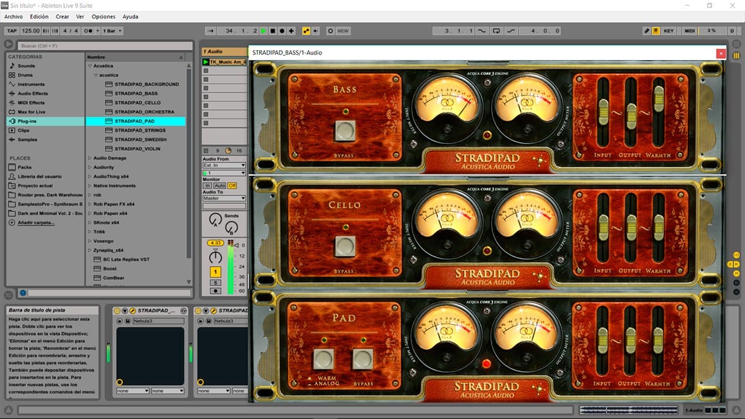Select MIDI Effects category
The height and width of the screenshot is (419, 745).
(31, 103)
